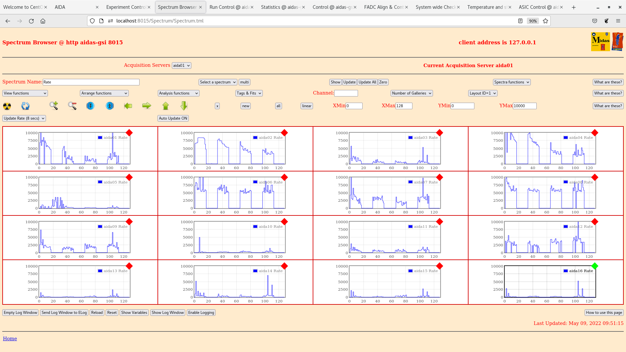The image size is (626, 352).
Task: Follow the Home link
Action: [x=10, y=339]
